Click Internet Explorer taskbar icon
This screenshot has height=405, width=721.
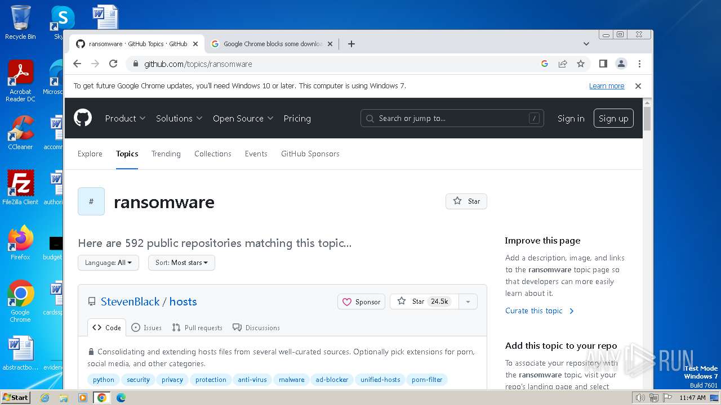[45, 398]
